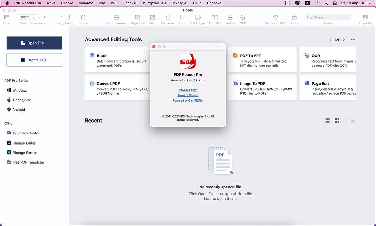
Task: Open Powered by ComPDFKit link
Action: click(188, 101)
